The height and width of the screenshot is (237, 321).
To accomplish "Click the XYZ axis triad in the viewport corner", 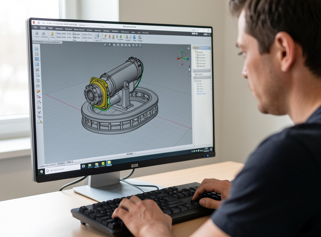I will coord(182,56).
